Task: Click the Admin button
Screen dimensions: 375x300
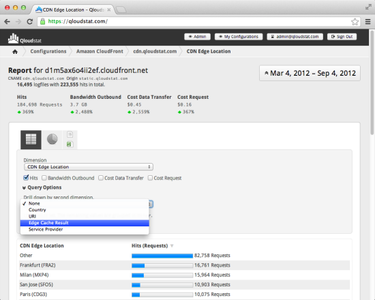Action: point(197,37)
